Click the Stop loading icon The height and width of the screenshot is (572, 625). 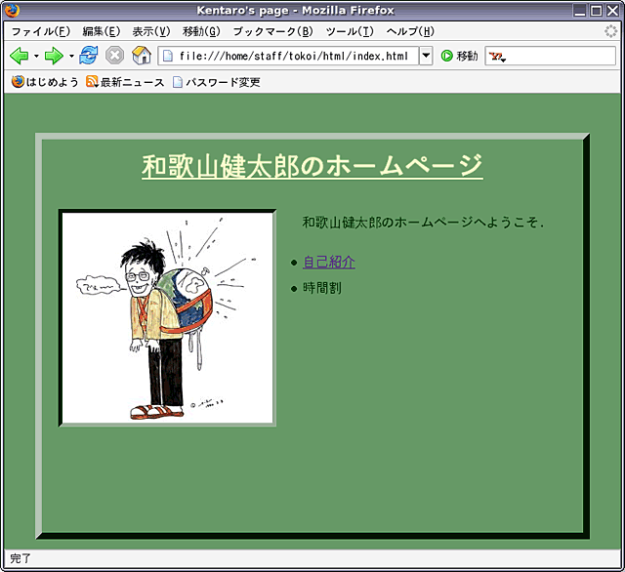click(114, 56)
